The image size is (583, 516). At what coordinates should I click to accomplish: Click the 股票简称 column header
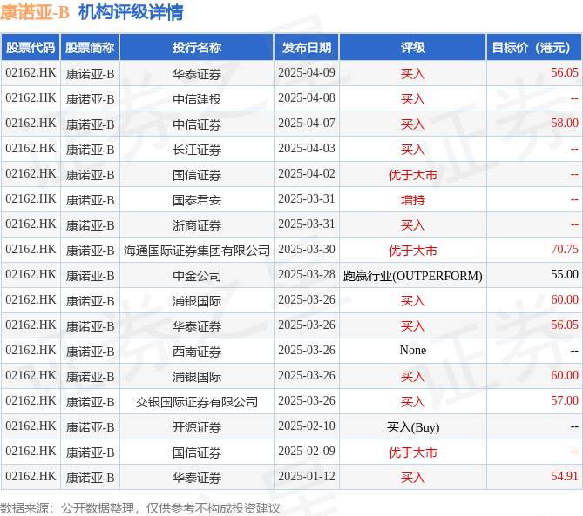90,48
